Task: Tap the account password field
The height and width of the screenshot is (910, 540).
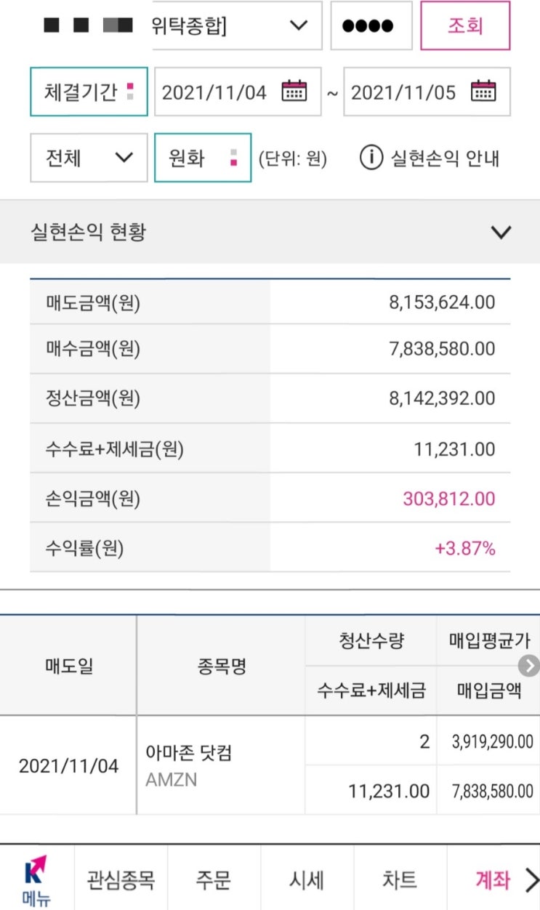Action: coord(371,25)
